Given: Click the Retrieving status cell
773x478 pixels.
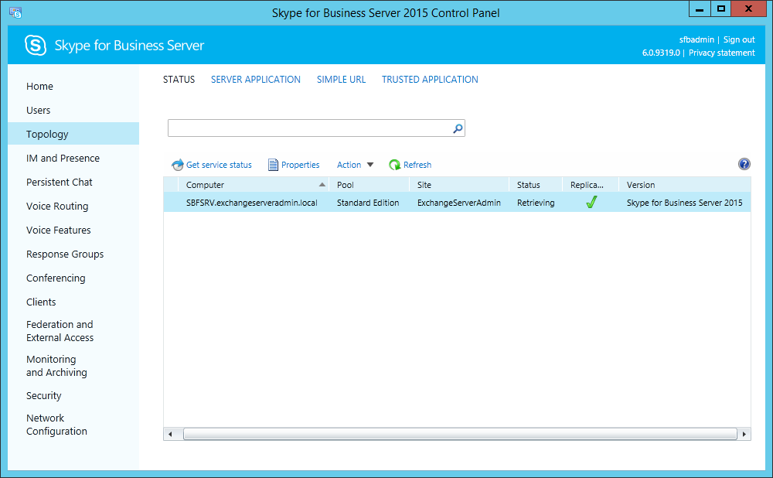Looking at the screenshot, I should pyautogui.click(x=536, y=203).
